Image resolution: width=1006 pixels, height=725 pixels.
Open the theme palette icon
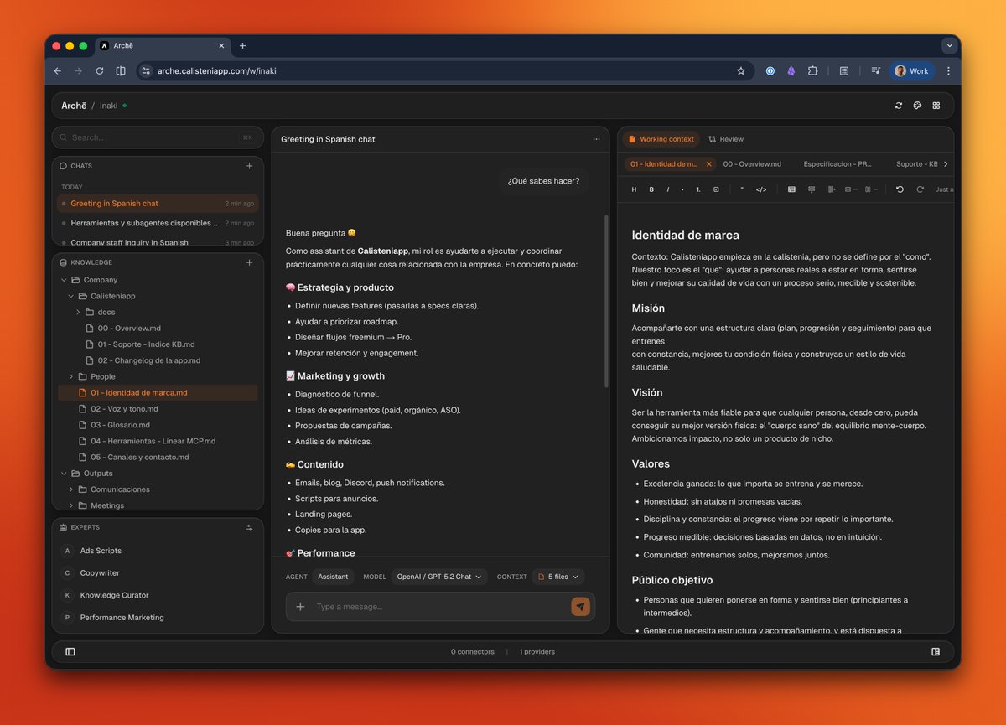[x=917, y=106]
